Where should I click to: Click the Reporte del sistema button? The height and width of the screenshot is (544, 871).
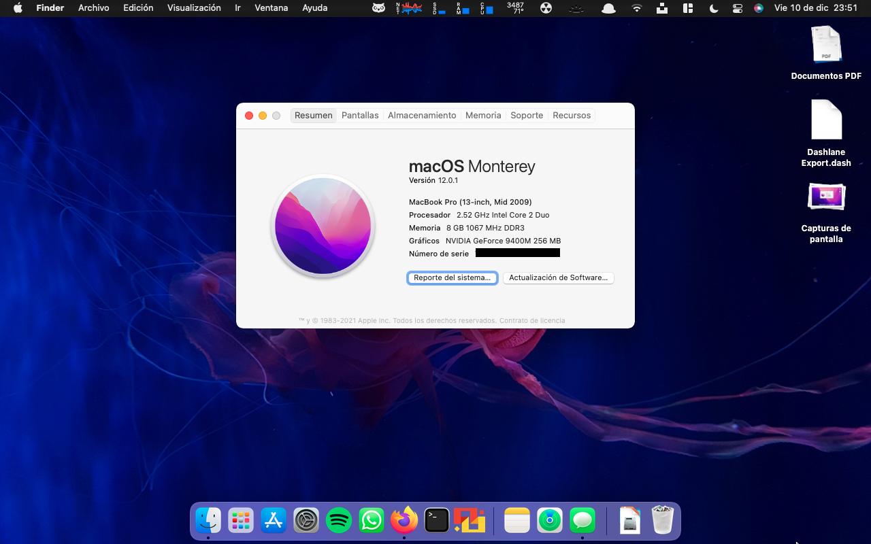click(453, 278)
